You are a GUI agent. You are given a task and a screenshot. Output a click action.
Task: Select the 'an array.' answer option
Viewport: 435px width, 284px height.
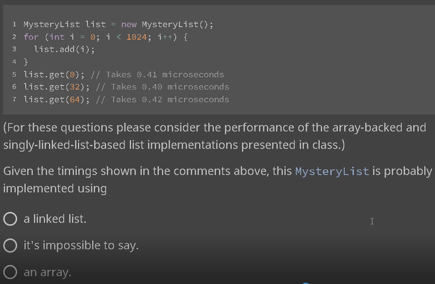pos(10,272)
